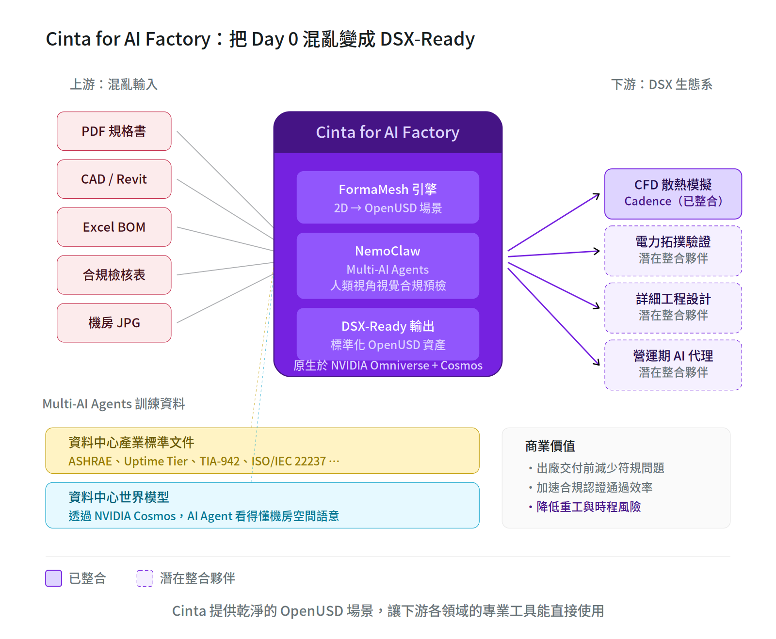Click the Multi-AI Agents 訓練資料 label

coord(113,404)
